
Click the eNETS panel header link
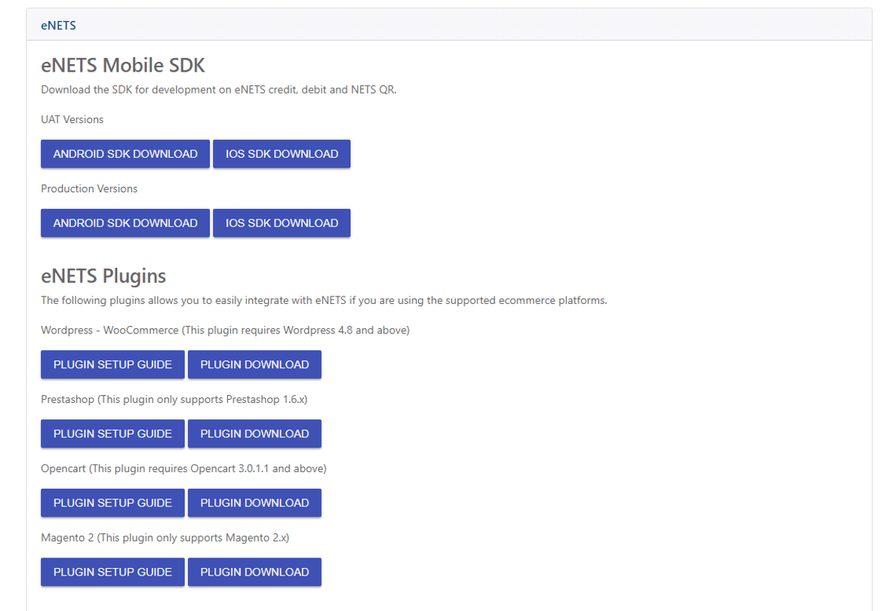pos(58,26)
